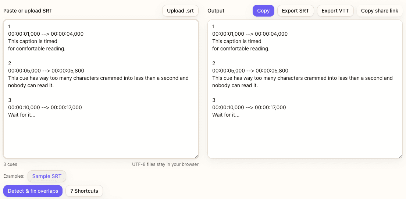Click input line 'This caption is timed'
406x199 pixels.
point(33,41)
